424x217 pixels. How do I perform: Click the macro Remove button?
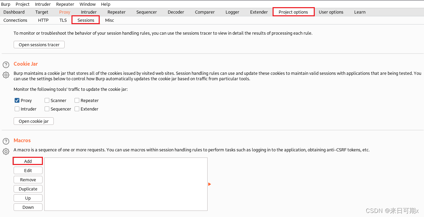tap(28, 180)
